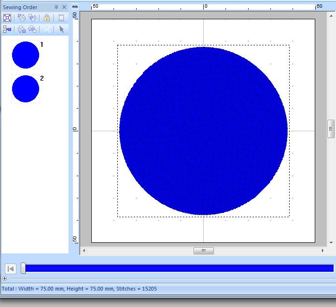Click the grayed-out delete X icon
This screenshot has height=307, width=336.
click(x=46, y=29)
